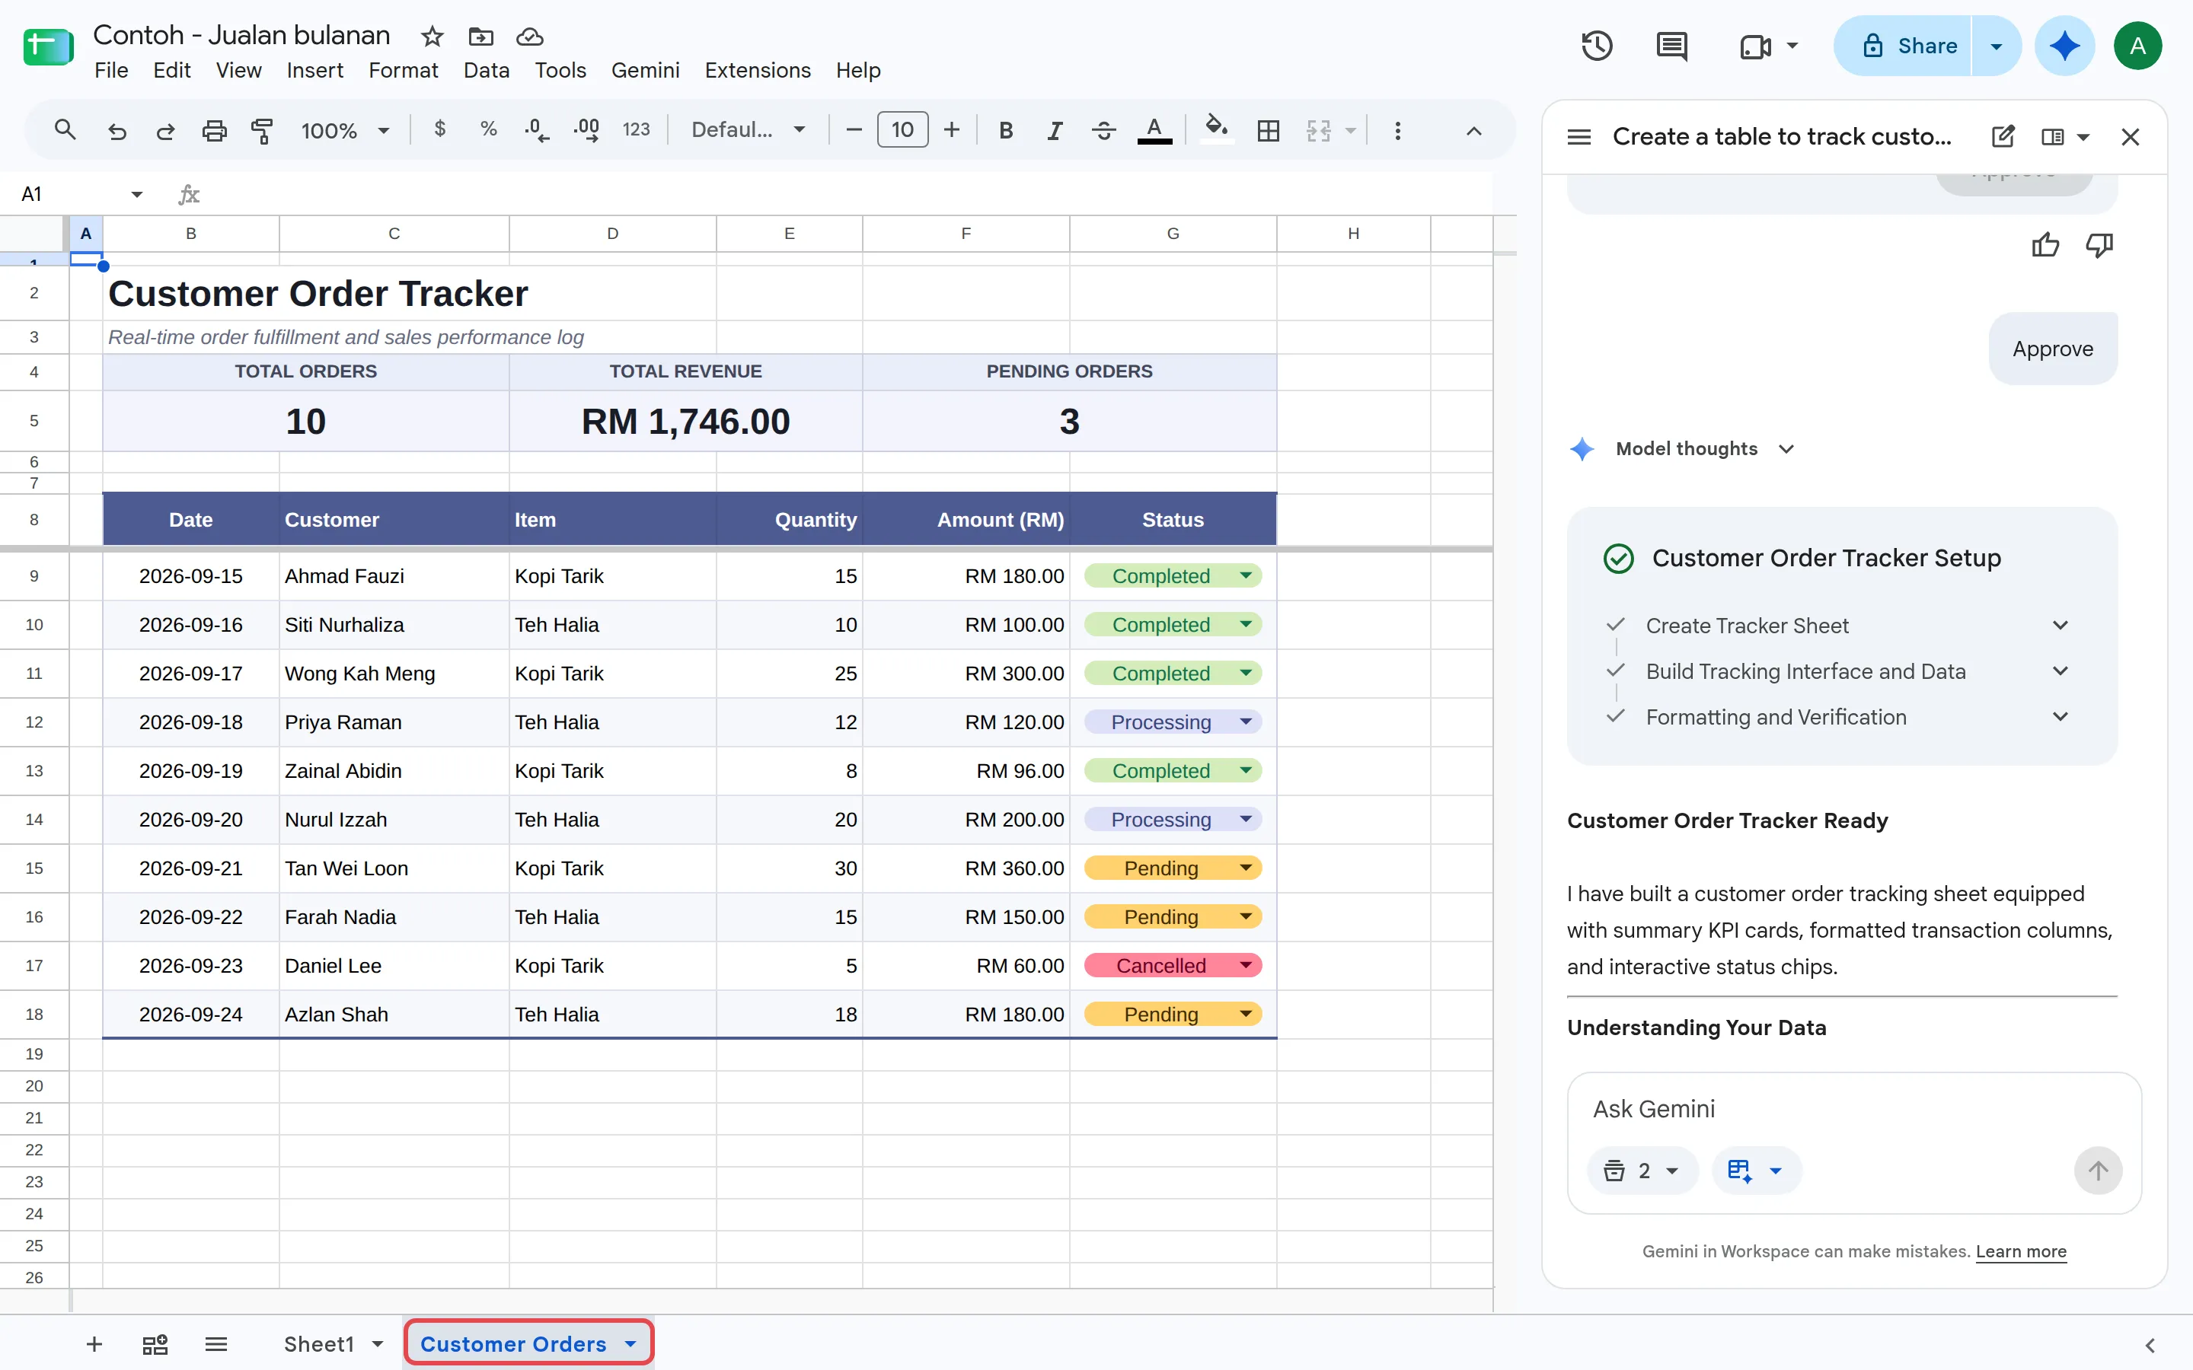Viewport: 2193px width, 1370px height.
Task: Format as percent
Action: (x=488, y=129)
